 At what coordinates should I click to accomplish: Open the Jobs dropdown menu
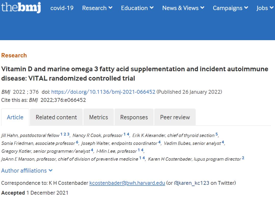point(265,8)
